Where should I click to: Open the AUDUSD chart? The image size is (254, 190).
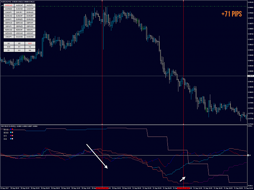tap(19, 9)
